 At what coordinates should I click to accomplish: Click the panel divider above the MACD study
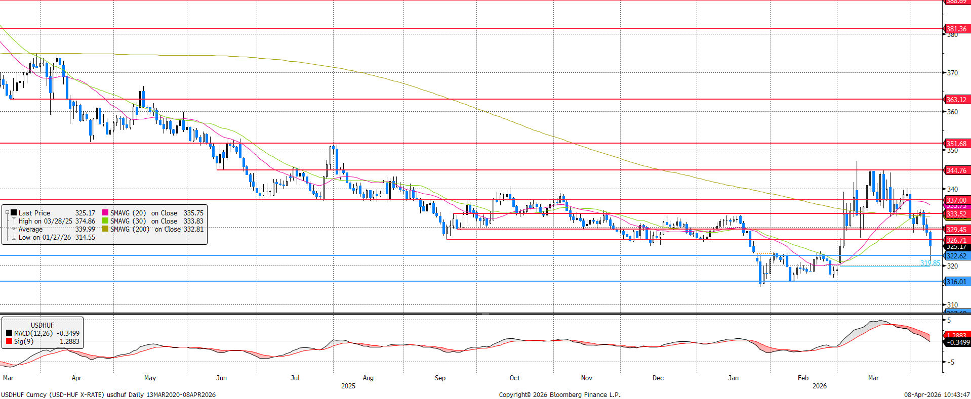point(471,314)
